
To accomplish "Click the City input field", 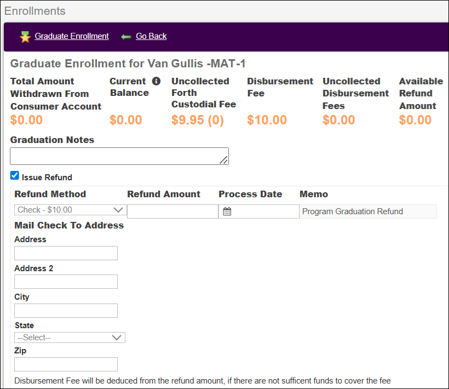I will click(66, 311).
